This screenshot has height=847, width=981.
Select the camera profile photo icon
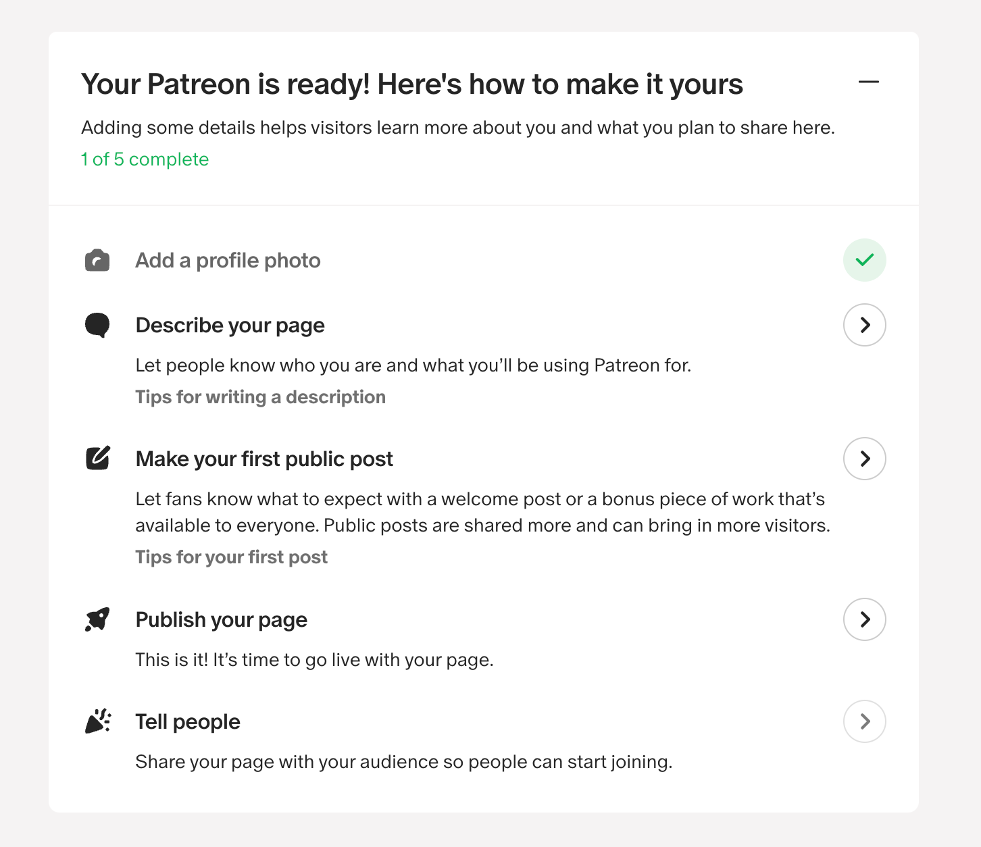[x=97, y=259]
